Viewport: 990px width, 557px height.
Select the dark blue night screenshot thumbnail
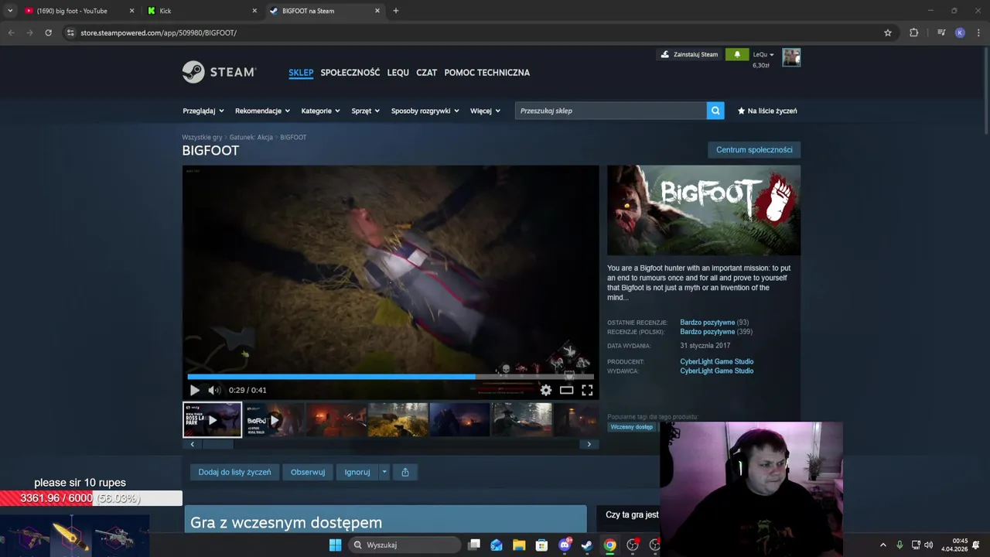pyautogui.click(x=459, y=420)
